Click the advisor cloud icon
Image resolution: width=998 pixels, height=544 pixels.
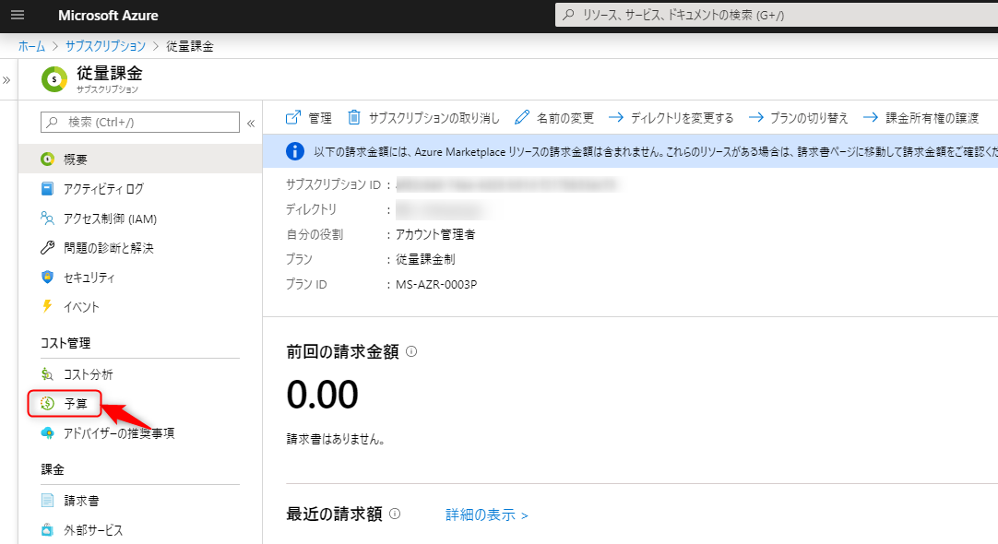48,433
